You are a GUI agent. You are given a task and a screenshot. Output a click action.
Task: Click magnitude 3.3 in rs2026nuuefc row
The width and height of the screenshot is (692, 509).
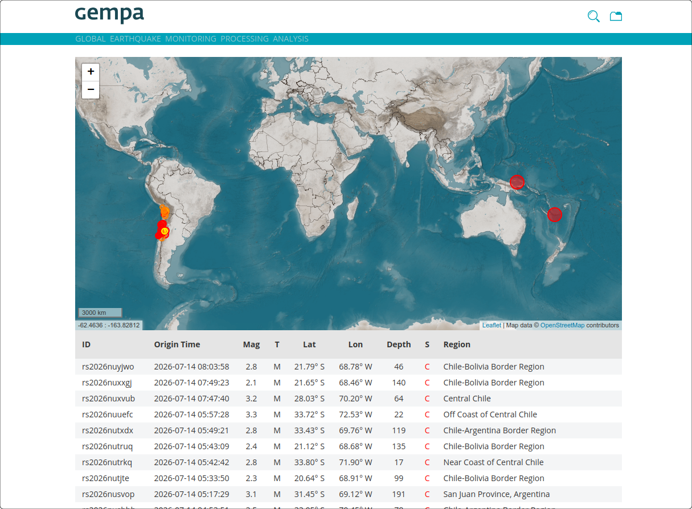click(251, 414)
